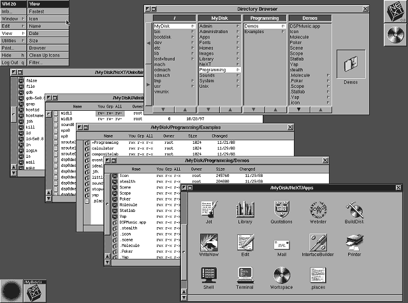Open the Mail app icon
Image resolution: width=408 pixels, height=303 pixels.
click(282, 245)
